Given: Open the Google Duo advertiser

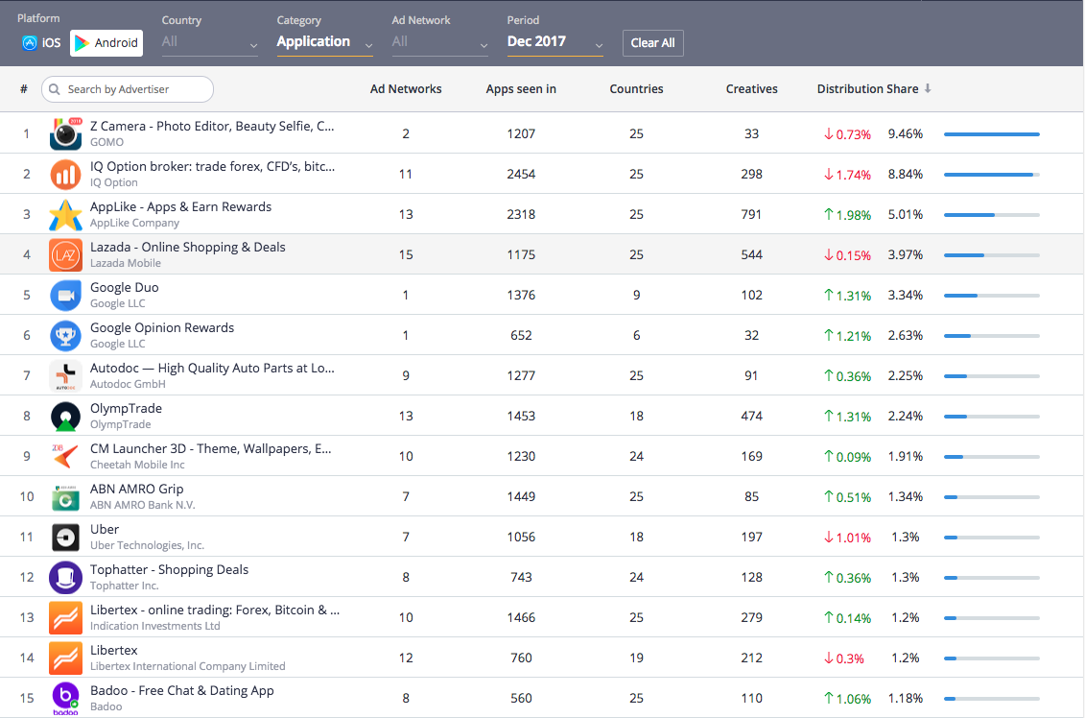Looking at the screenshot, I should pos(125,287).
